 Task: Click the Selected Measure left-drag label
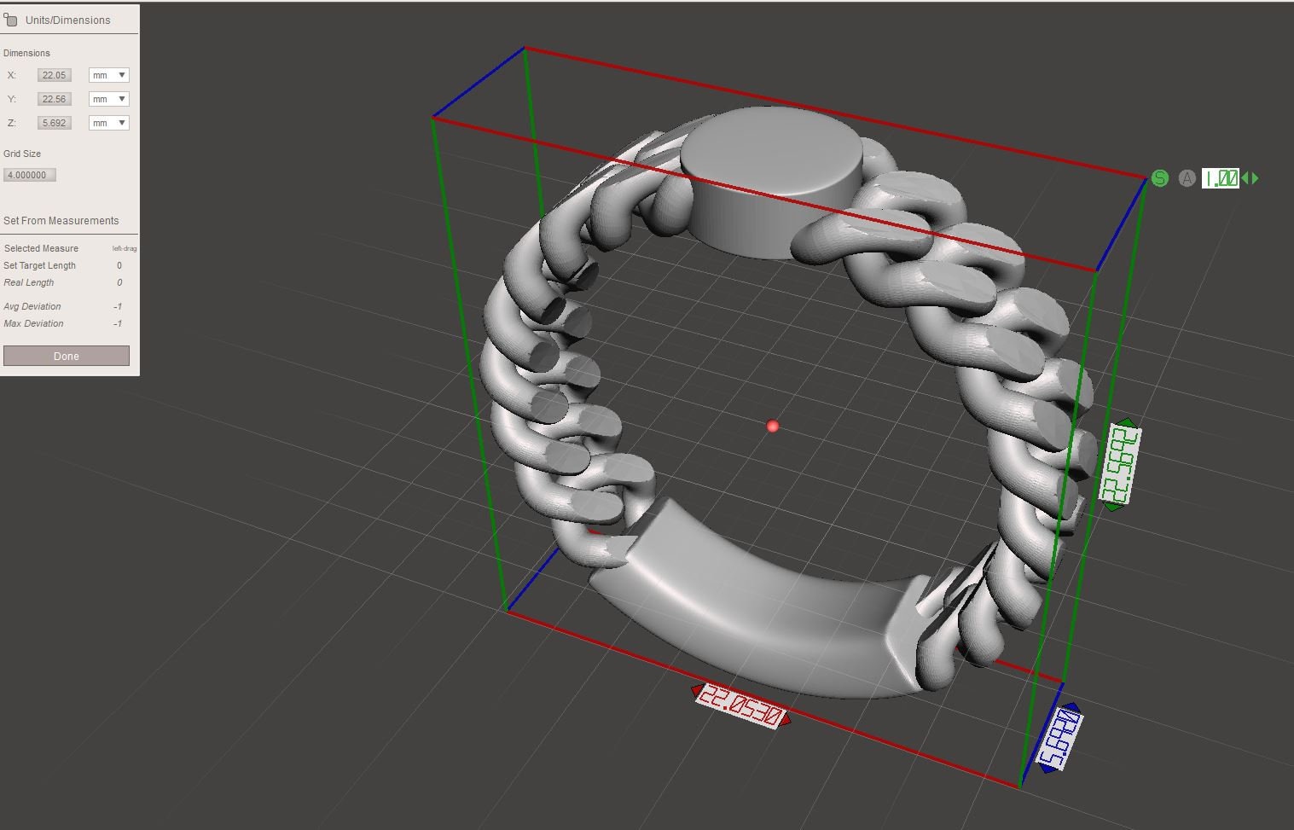point(125,248)
